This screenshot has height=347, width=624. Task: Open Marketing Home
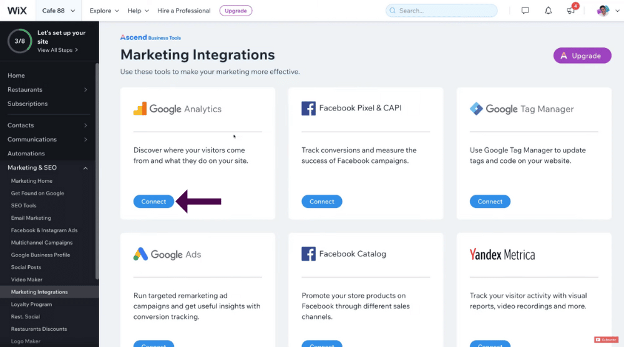(x=32, y=180)
